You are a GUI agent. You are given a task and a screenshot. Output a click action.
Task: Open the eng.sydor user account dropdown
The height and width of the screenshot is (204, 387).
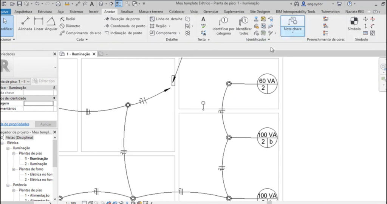pos(333,4)
